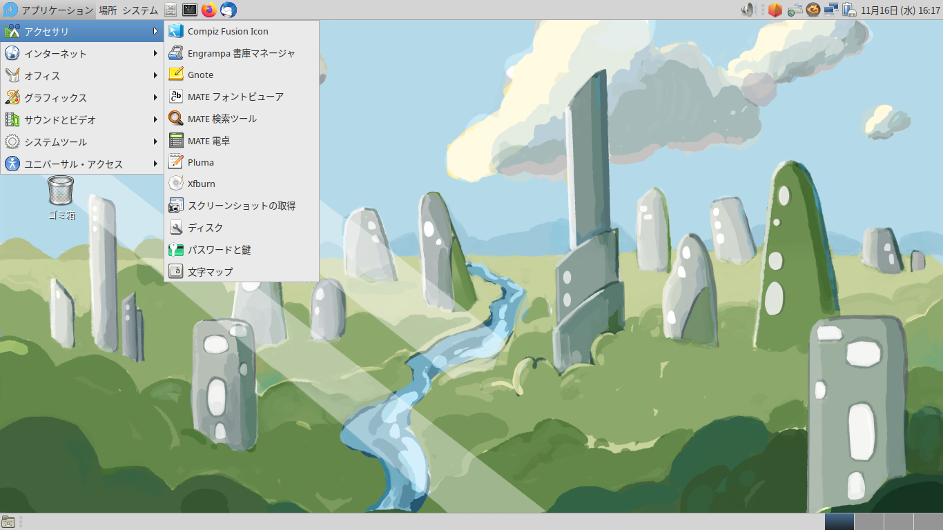Expand the オフィス submenu

coord(82,76)
